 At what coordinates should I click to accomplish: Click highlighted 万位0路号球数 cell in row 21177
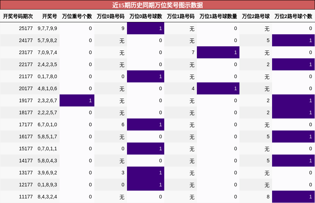(146, 76)
